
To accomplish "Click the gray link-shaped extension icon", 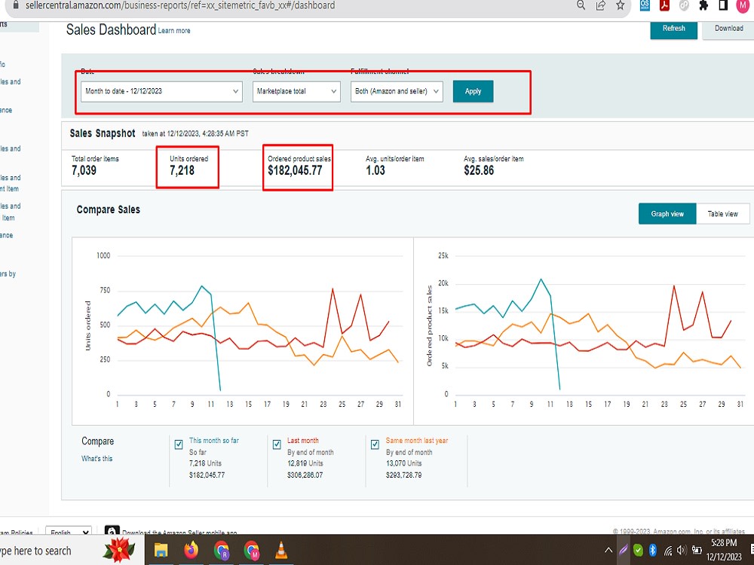I will click(684, 5).
